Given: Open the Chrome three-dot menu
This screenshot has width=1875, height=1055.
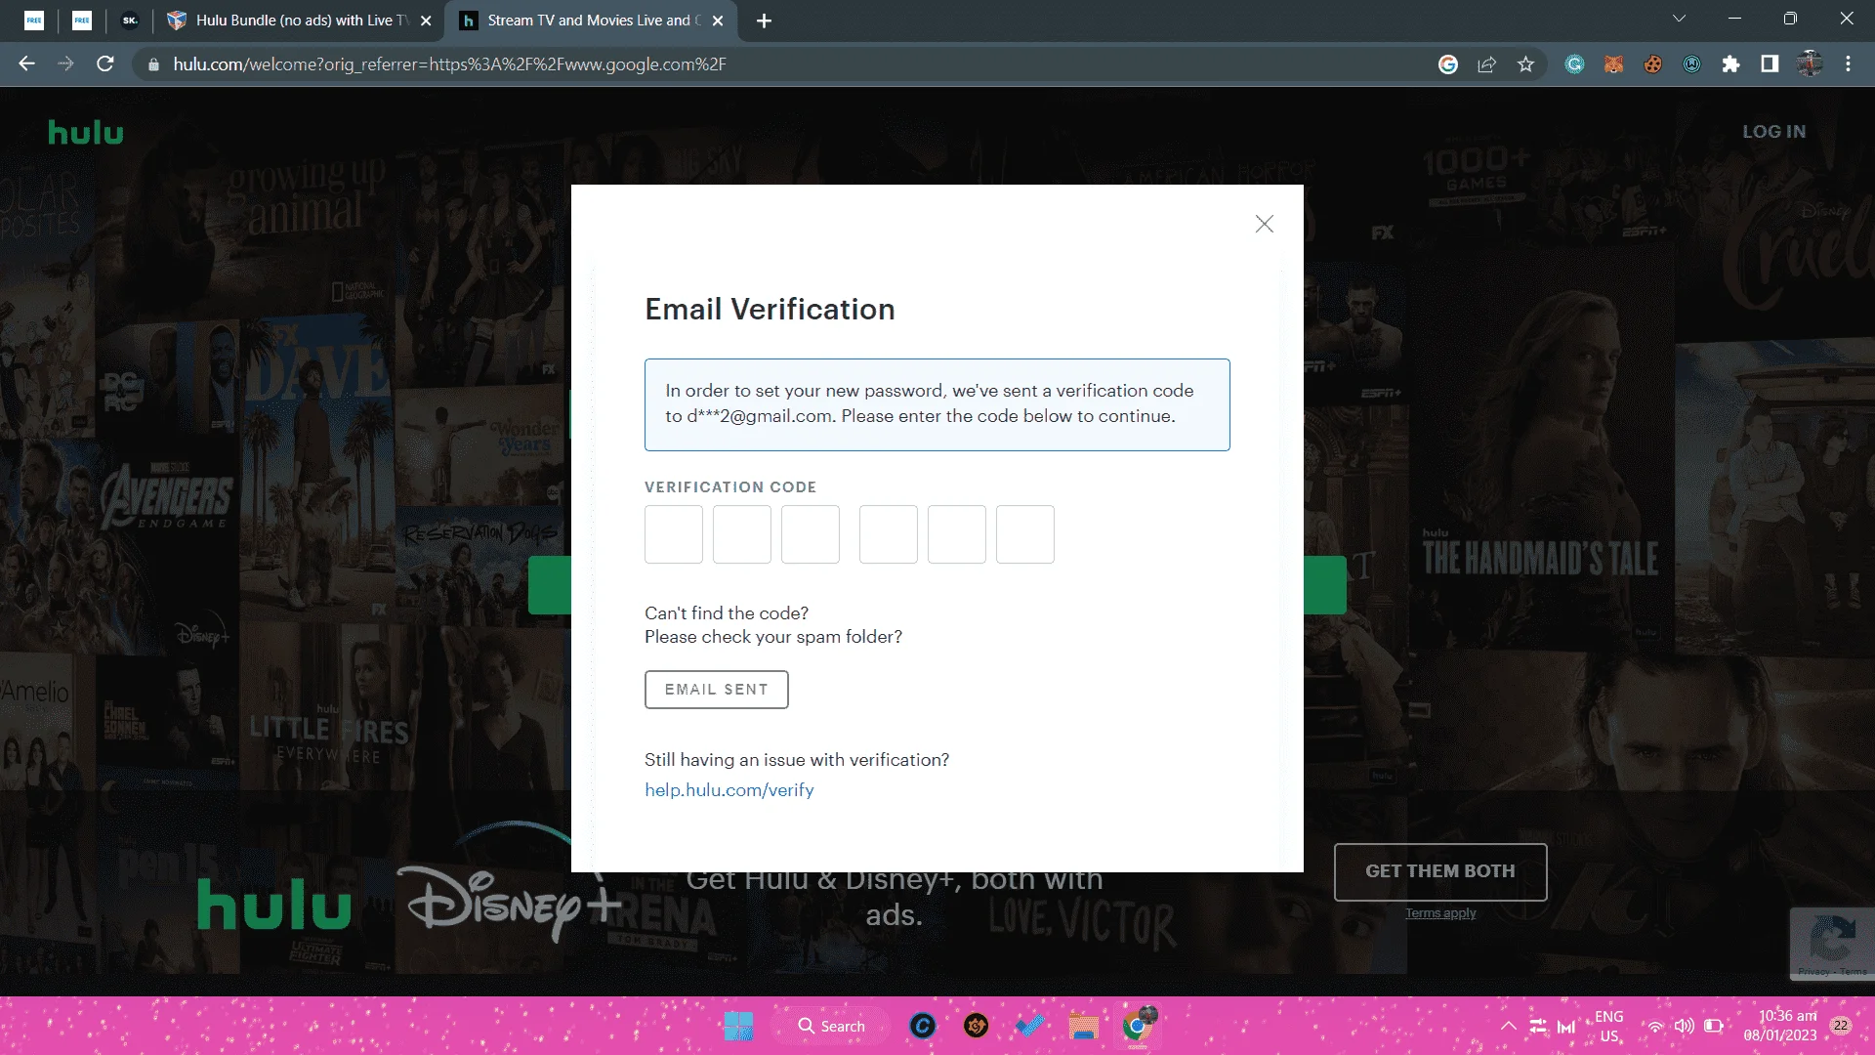Looking at the screenshot, I should click(x=1848, y=64).
